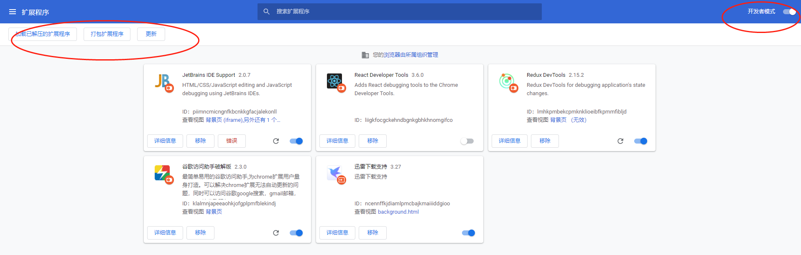Click the search magnifier icon
The image size is (801, 255).
pyautogui.click(x=266, y=12)
